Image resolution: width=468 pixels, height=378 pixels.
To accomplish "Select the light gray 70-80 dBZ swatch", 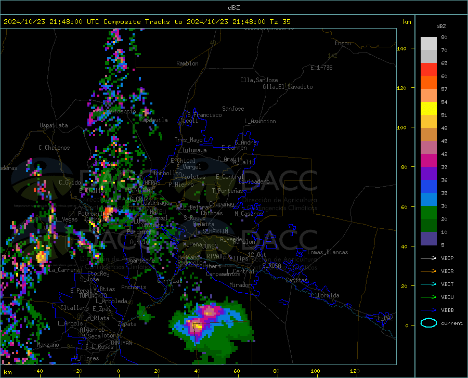I will (428, 43).
